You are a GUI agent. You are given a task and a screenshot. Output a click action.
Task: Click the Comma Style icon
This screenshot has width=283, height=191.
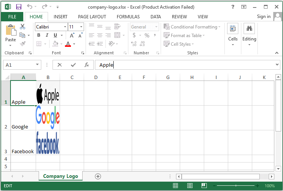pos(155,35)
